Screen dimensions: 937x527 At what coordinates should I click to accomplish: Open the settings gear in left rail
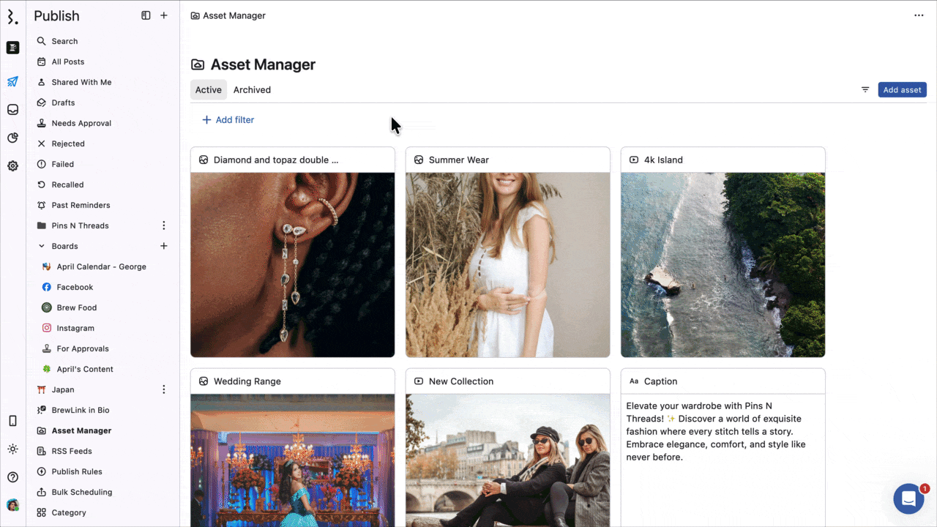point(12,166)
